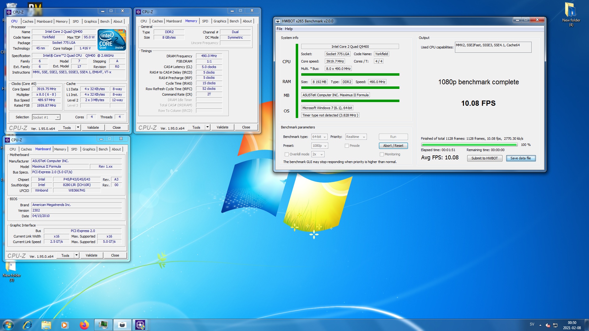Click the network status tray icon
The height and width of the screenshot is (331, 589).
point(555,325)
